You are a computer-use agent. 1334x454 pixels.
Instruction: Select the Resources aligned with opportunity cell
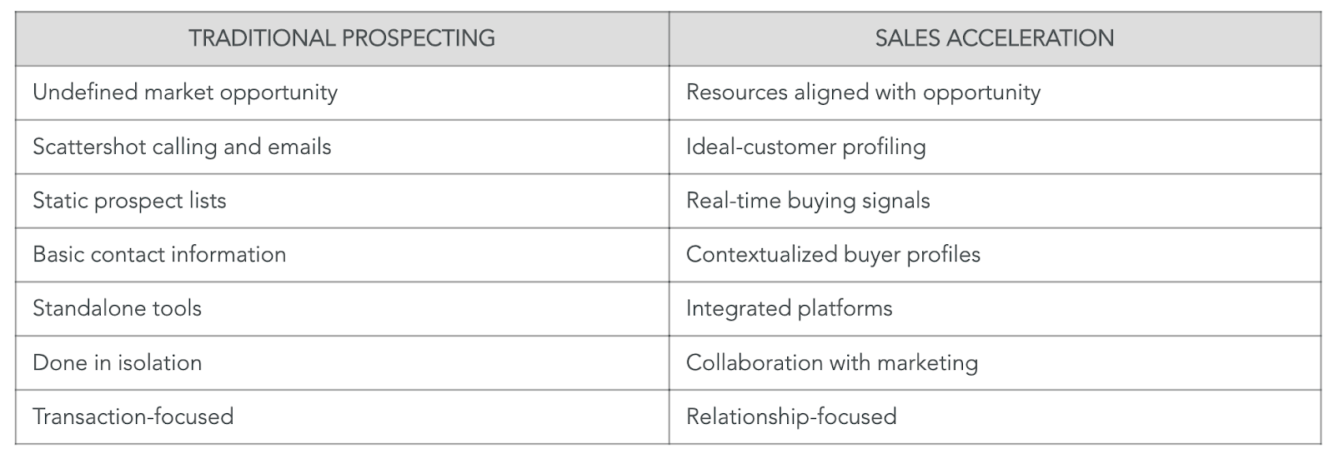[x=863, y=92]
